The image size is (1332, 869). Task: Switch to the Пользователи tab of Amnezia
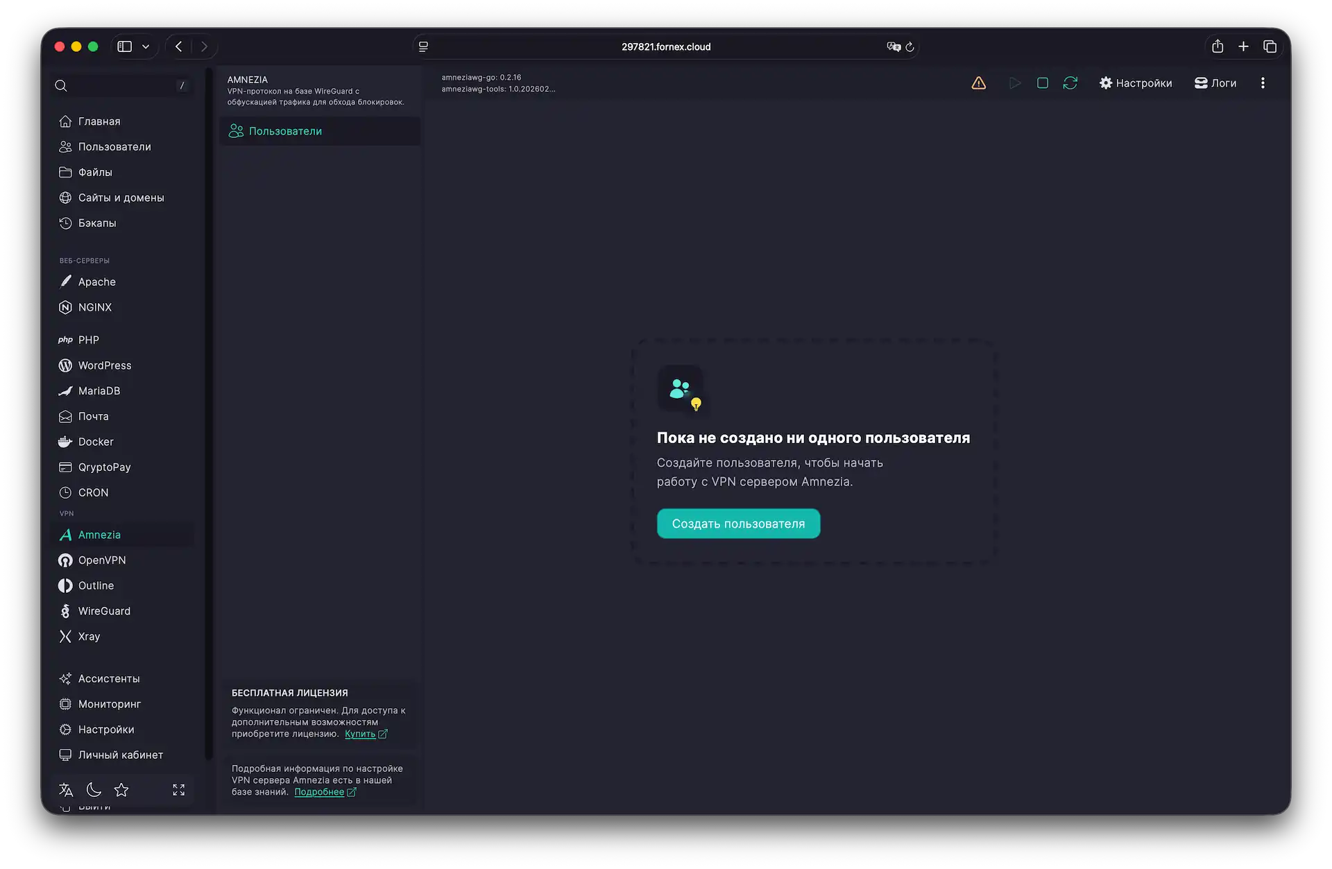click(x=286, y=130)
